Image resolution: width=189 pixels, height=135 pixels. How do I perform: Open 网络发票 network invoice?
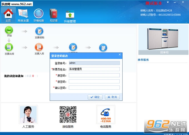23,15
